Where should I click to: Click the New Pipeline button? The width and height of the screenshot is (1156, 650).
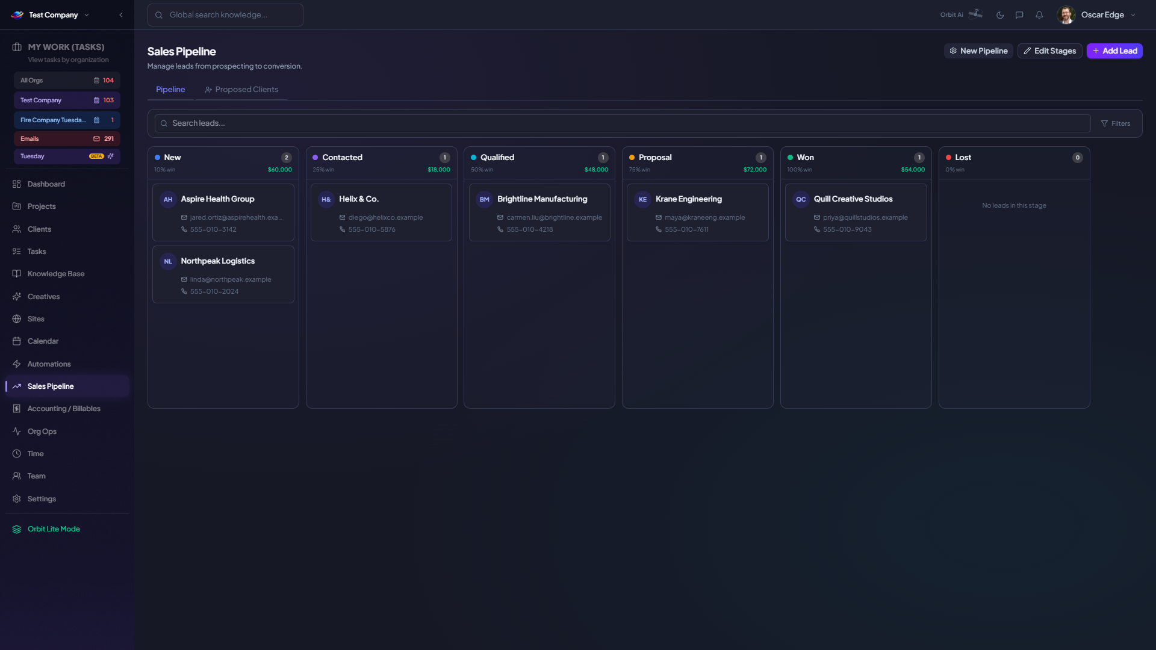coord(978,51)
